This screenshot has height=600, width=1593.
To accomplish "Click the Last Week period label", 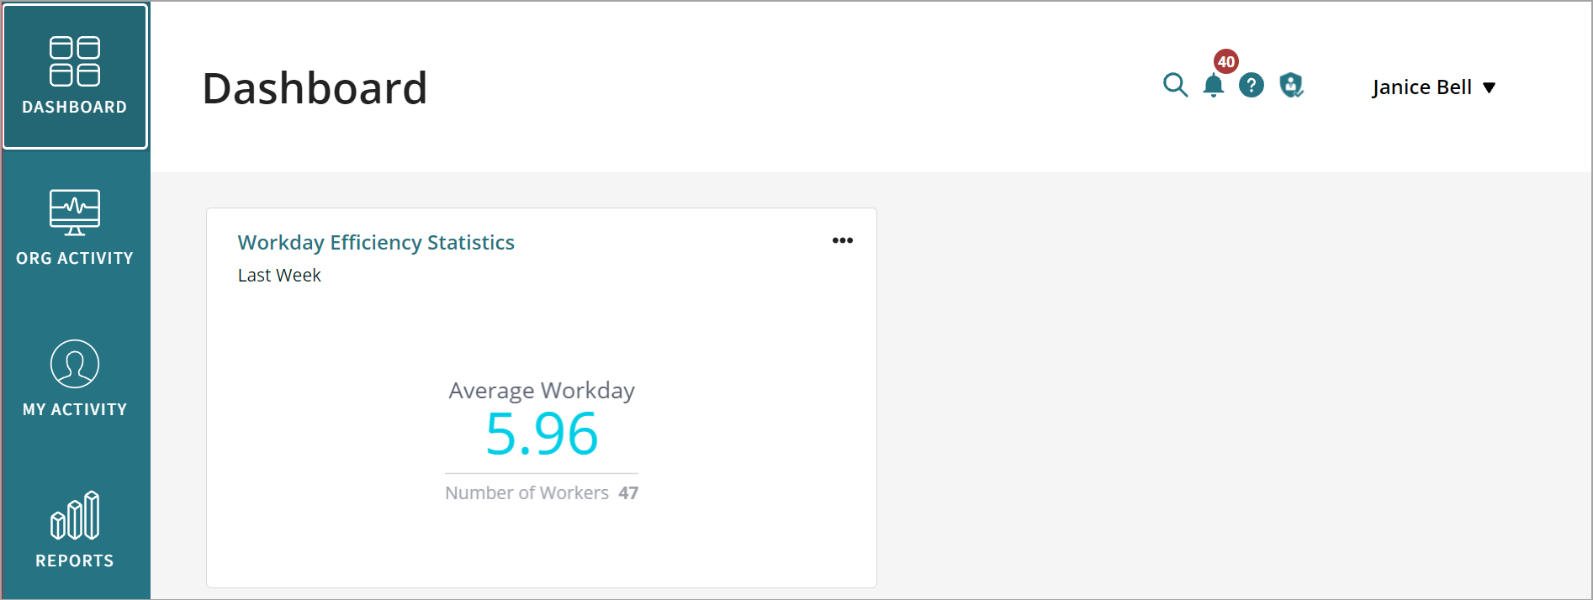I will click(x=279, y=276).
